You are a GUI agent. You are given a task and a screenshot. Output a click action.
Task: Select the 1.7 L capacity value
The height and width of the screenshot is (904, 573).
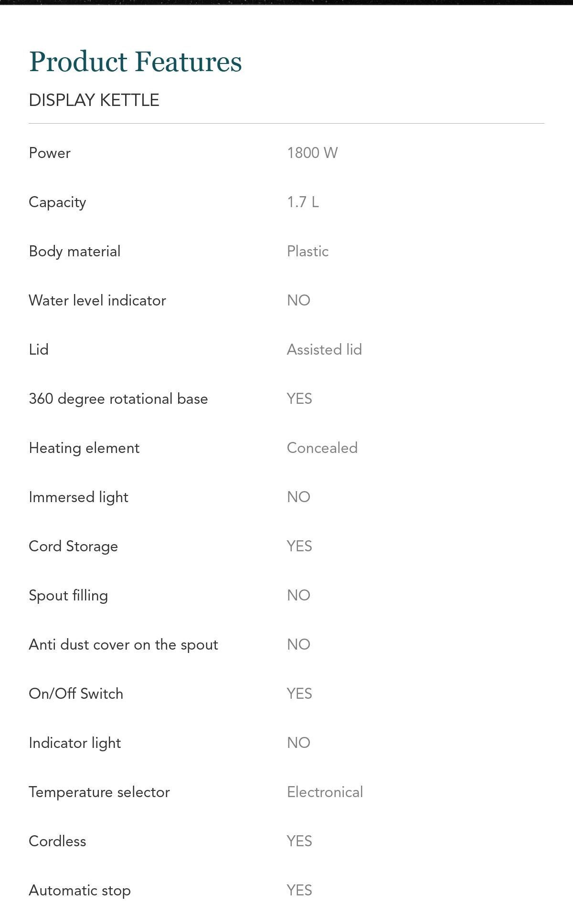(303, 202)
